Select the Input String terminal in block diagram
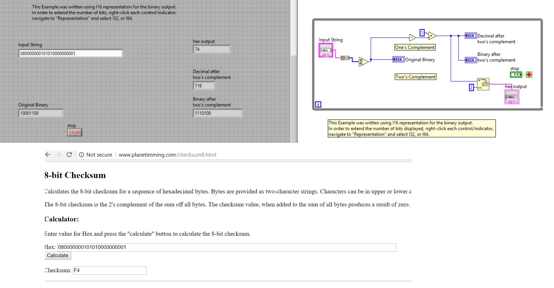The height and width of the screenshot is (288, 554). (326, 50)
